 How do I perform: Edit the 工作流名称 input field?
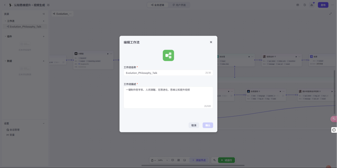click(x=168, y=73)
